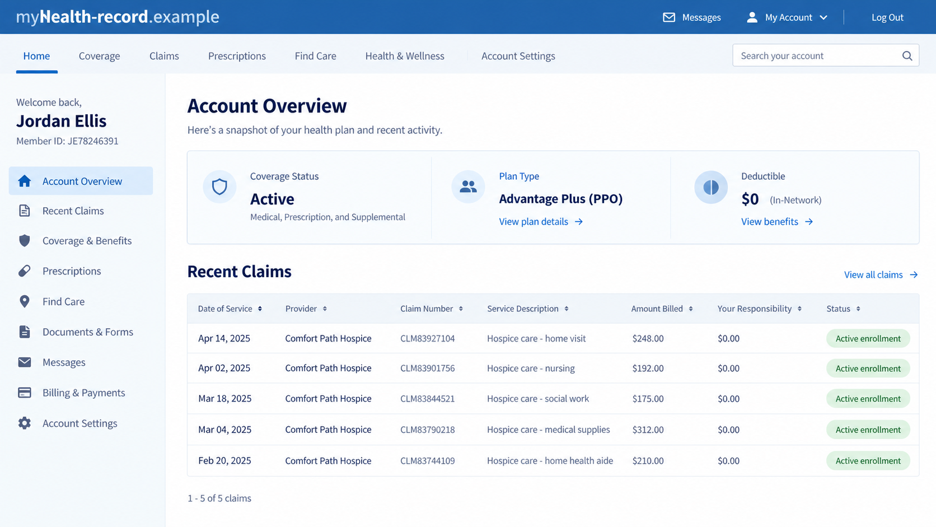Select the $248.00 amount billed
The width and height of the screenshot is (936, 527).
tap(648, 338)
